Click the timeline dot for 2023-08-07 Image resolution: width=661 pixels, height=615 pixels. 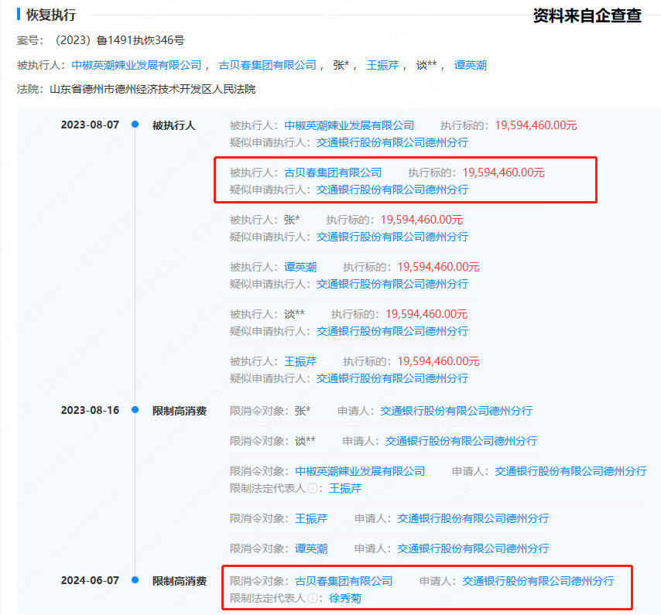coord(135,125)
